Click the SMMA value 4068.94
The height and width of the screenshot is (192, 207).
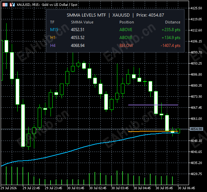78,46
